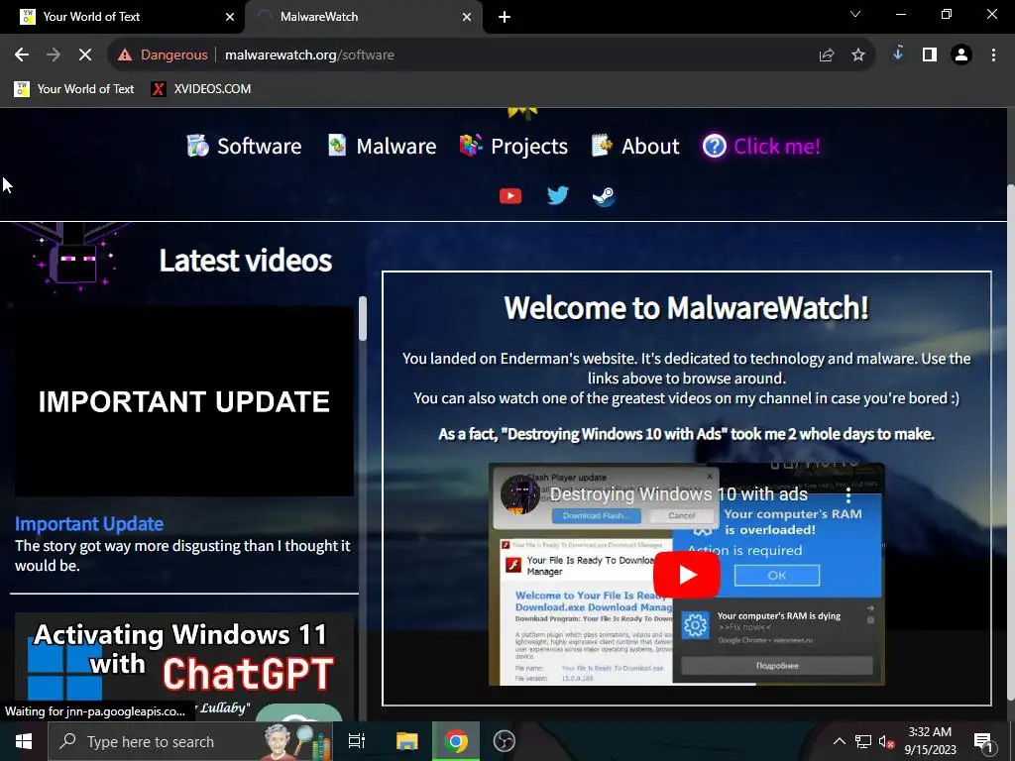Open Your World of Text bookmark
This screenshot has width=1015, height=761.
click(73, 88)
